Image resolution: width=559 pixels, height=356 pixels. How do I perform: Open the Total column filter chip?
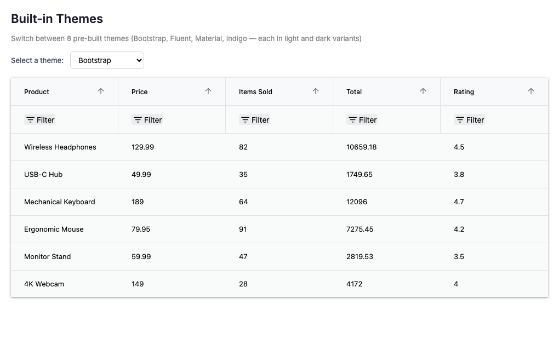[x=362, y=120]
